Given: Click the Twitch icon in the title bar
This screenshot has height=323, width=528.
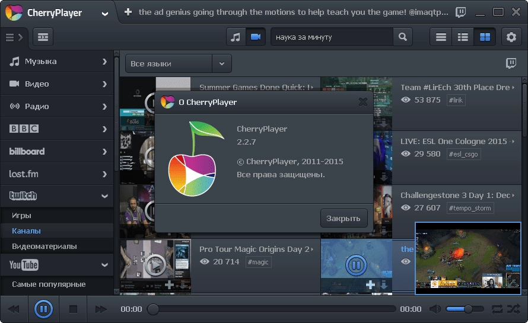Looking at the screenshot, I should (460, 12).
